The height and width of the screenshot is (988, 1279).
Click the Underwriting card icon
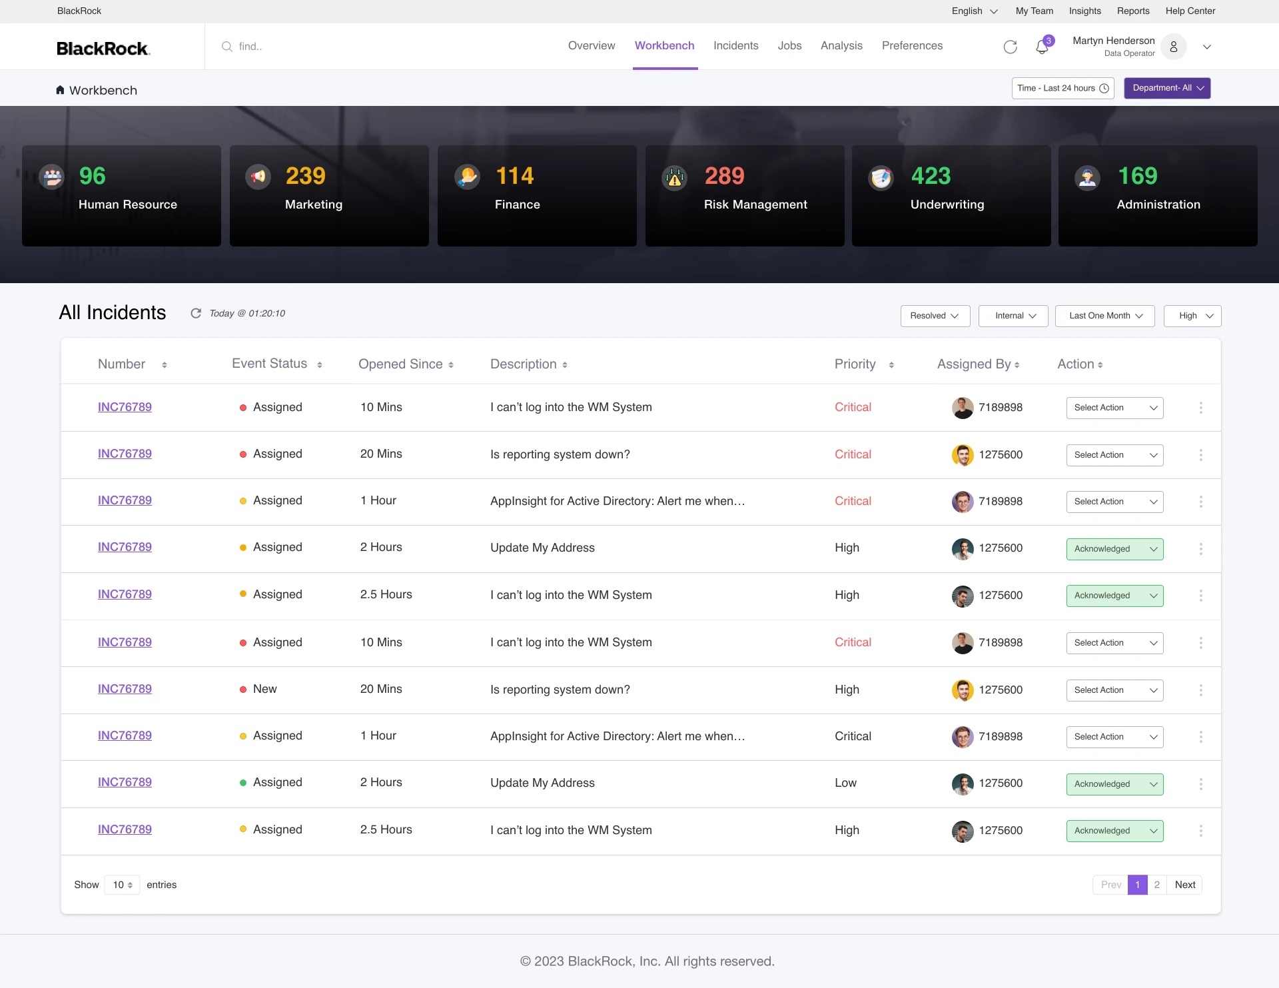tap(881, 177)
